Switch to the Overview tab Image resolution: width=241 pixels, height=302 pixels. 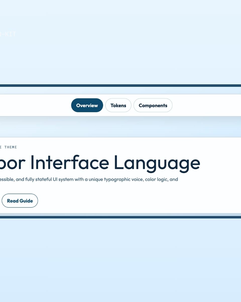pos(87,105)
